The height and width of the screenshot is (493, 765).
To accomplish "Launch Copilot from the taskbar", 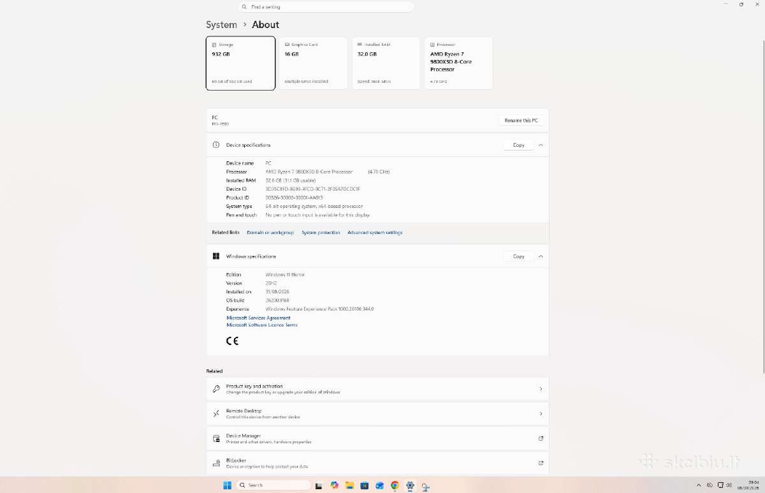I will coord(334,485).
